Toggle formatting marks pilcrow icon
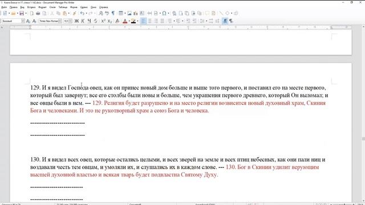This screenshot has width=365, height=205. click(x=113, y=14)
